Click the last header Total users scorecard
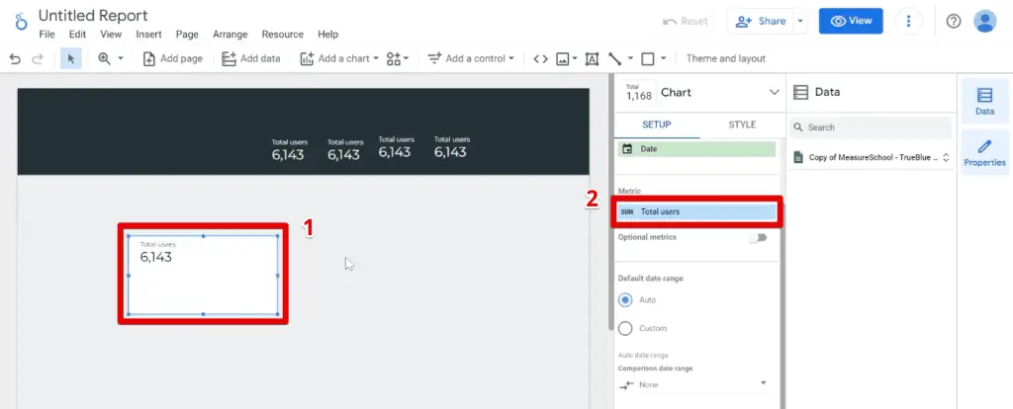Viewport: 1013px width, 409px height. point(451,146)
